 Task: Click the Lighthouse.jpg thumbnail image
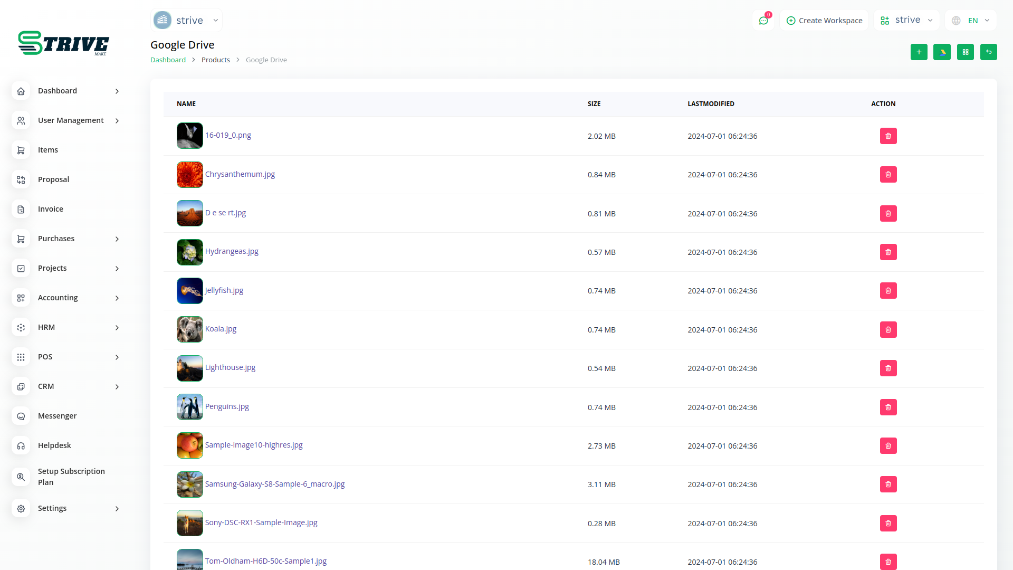190,368
